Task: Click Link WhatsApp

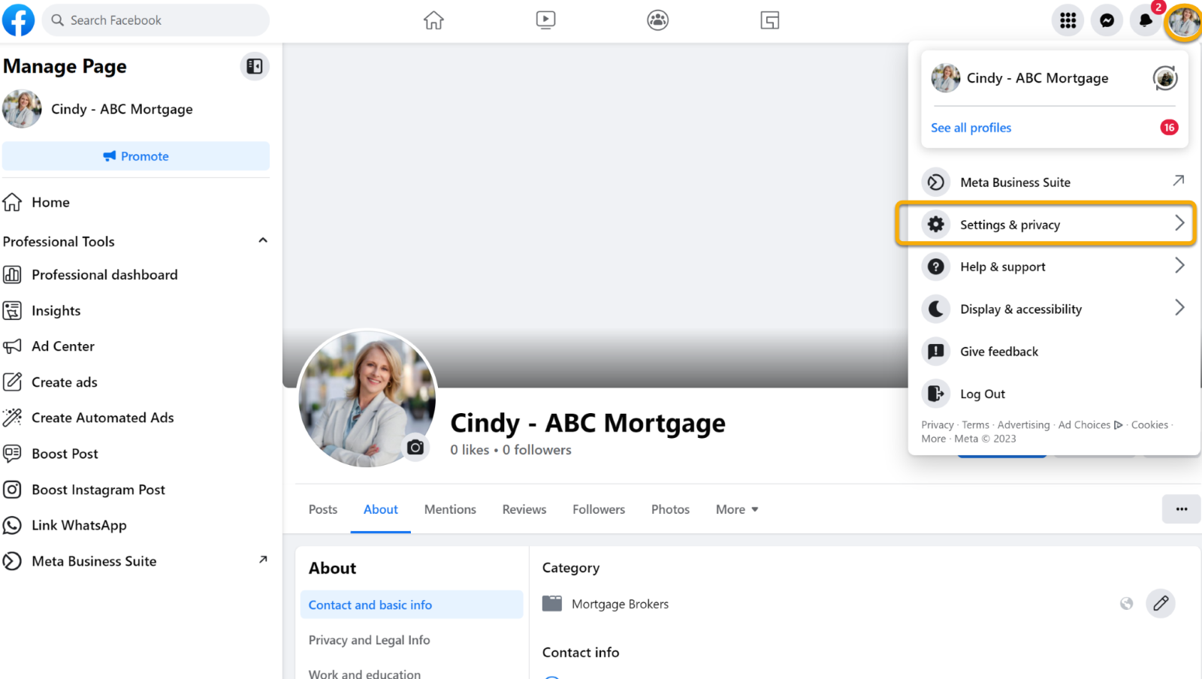Action: point(136,525)
